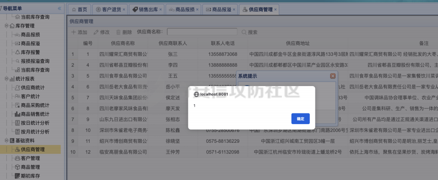Collapse the 库存管理 tree node

coord(7,26)
